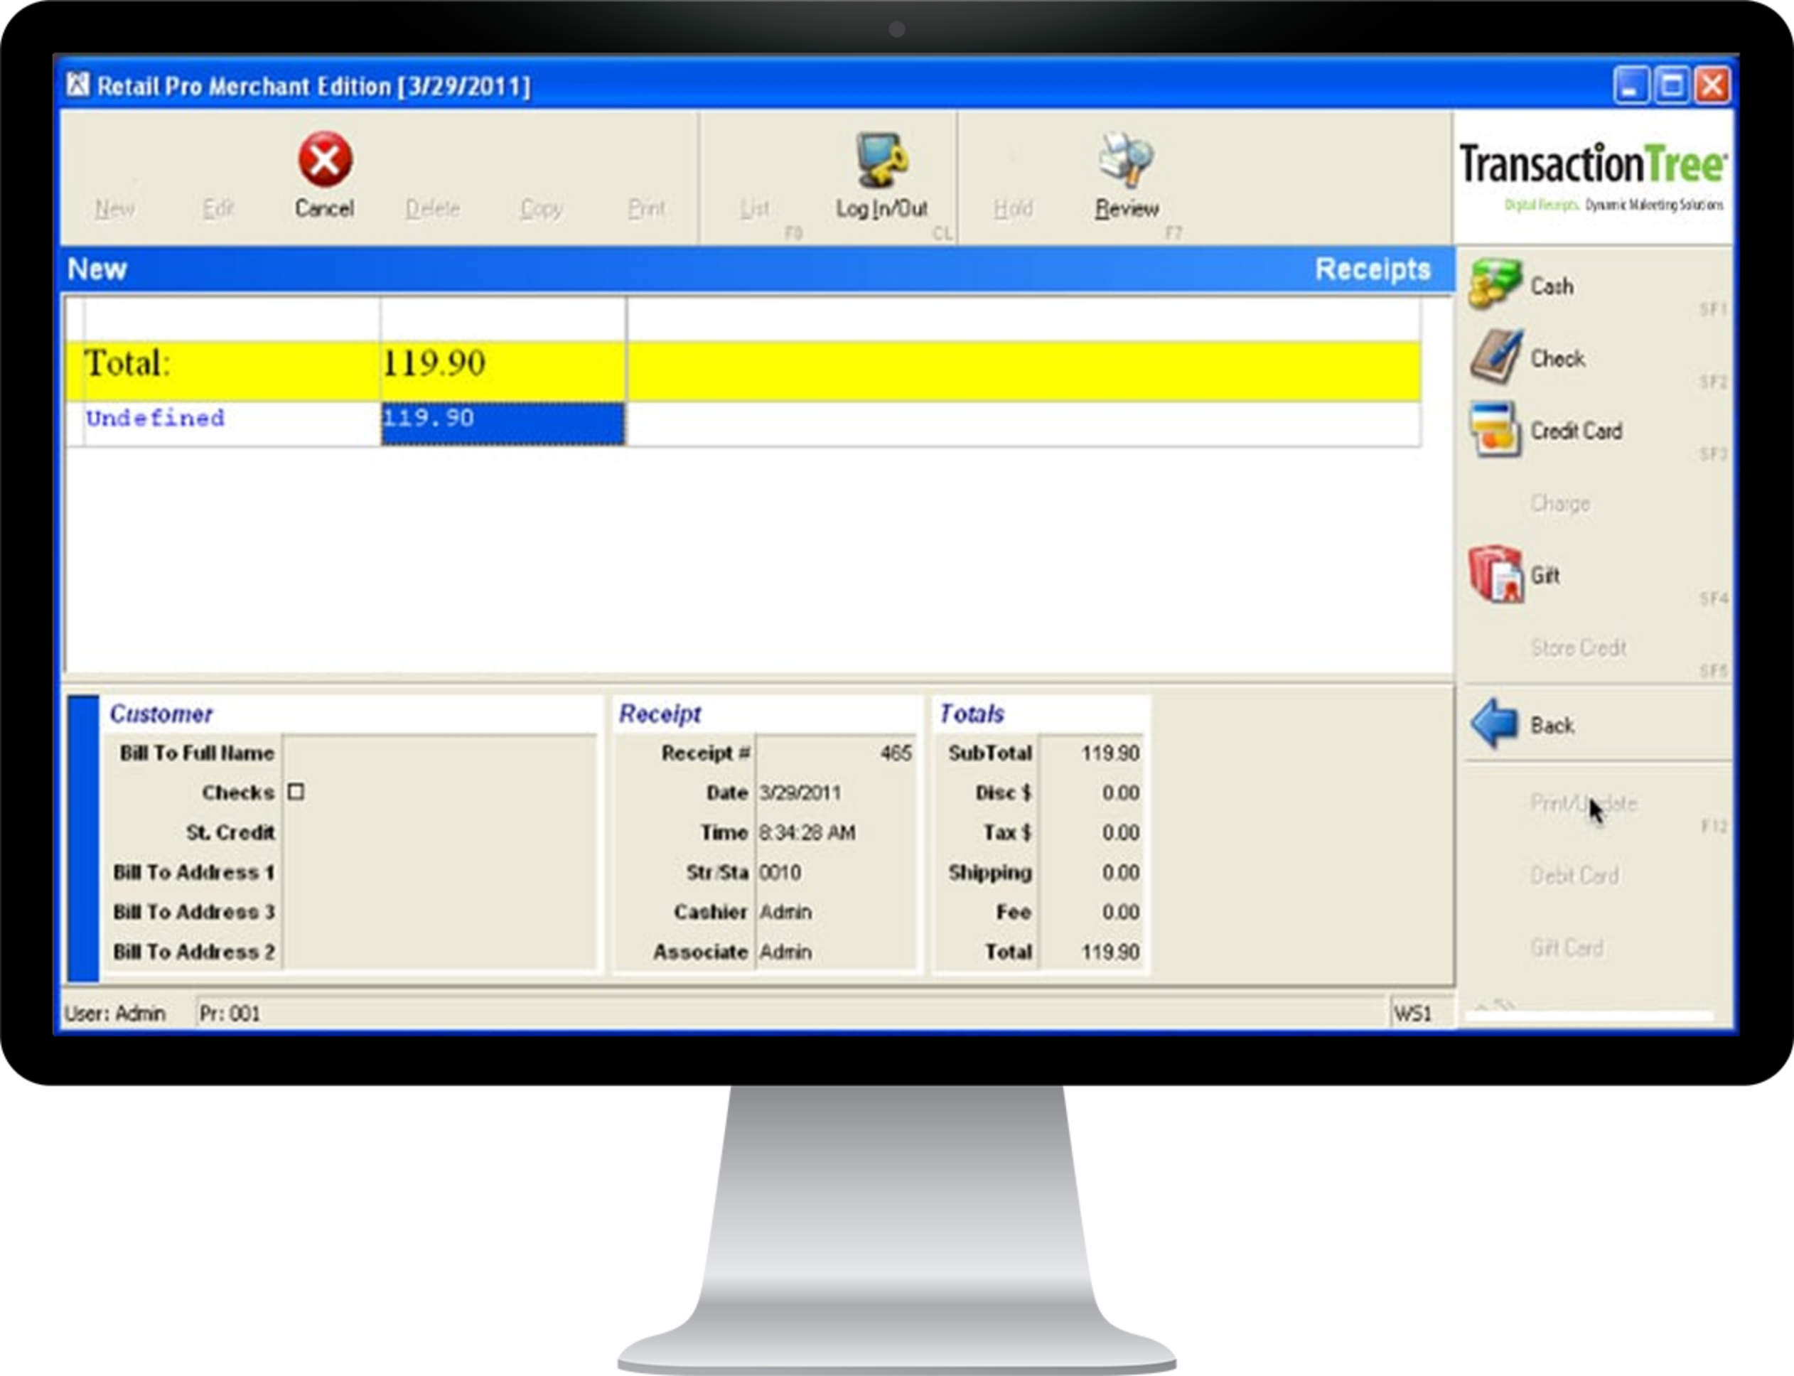Image resolution: width=1794 pixels, height=1376 pixels.
Task: Click the Undefined tender label
Action: tap(155, 419)
